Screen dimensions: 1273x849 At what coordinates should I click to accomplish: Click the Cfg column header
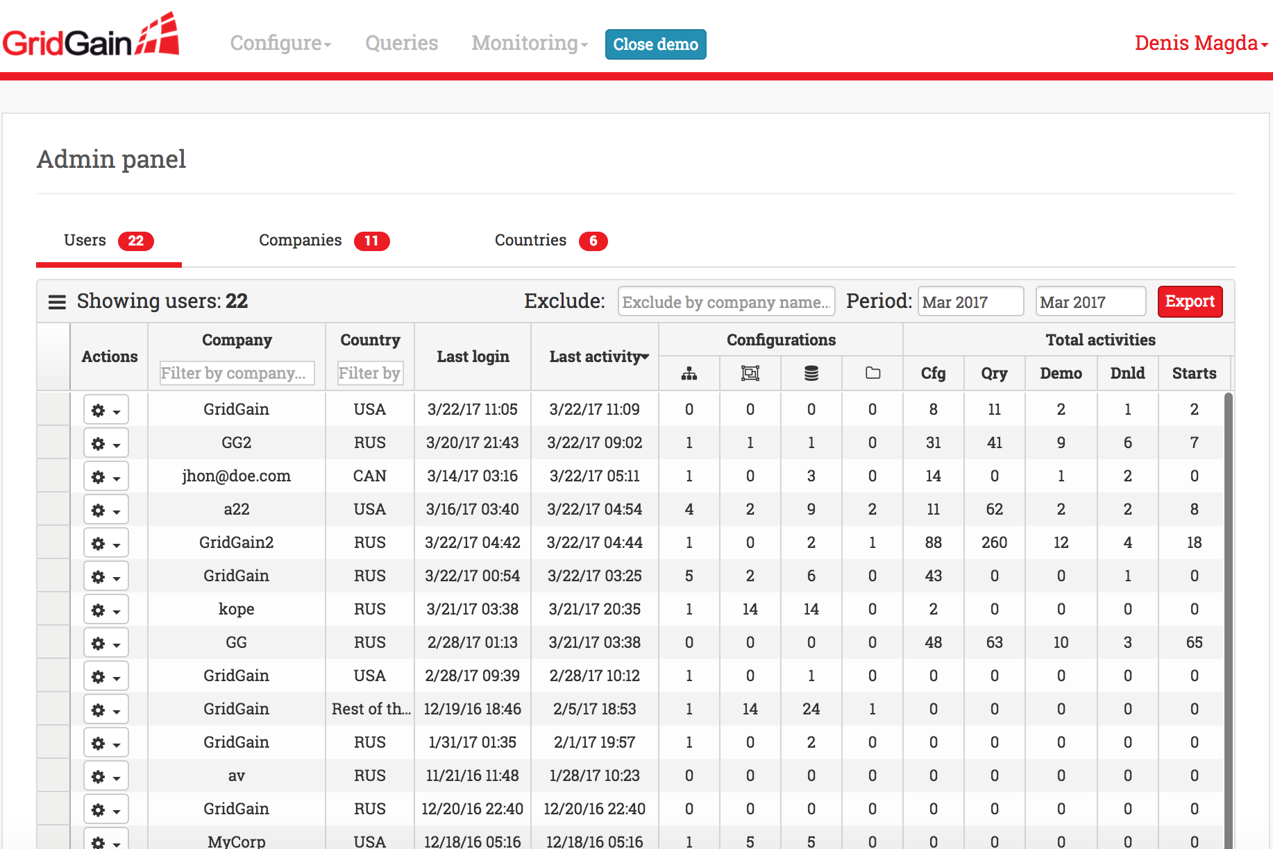(x=933, y=373)
